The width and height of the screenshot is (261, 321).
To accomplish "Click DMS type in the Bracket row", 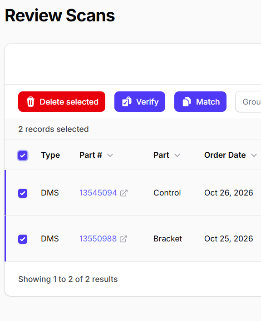I will 50,239.
